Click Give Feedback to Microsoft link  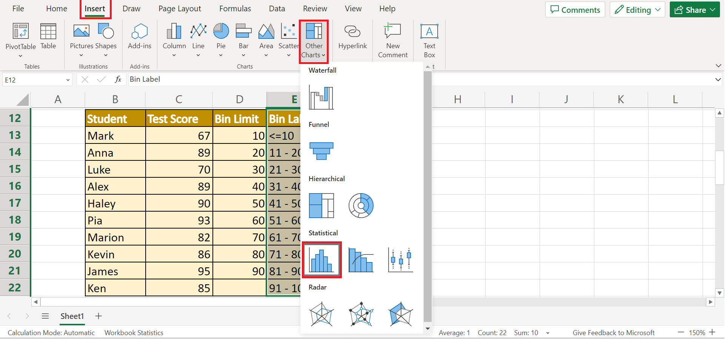tap(613, 333)
